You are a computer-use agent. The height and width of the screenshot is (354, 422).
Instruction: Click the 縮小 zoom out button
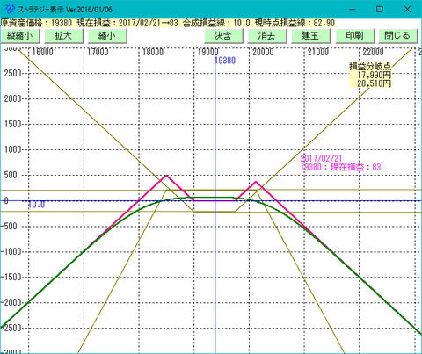(x=107, y=36)
